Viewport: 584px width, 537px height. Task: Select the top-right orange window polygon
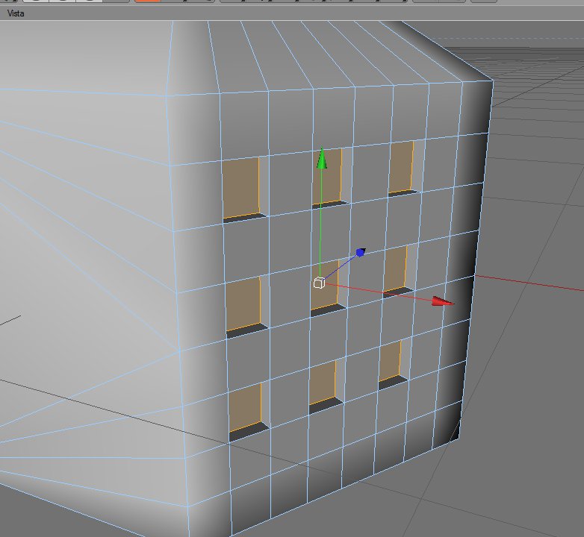coord(401,167)
